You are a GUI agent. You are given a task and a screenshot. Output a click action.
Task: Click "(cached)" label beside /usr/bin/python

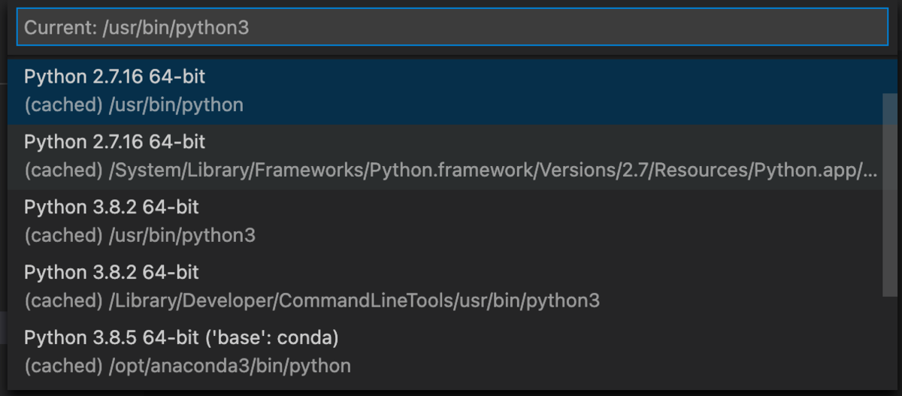pos(63,105)
